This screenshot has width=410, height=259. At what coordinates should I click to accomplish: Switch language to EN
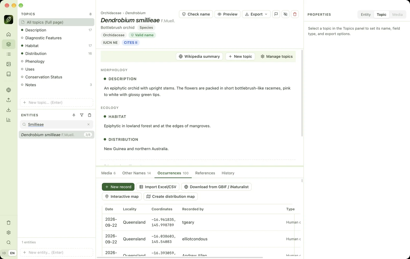click(x=12, y=253)
